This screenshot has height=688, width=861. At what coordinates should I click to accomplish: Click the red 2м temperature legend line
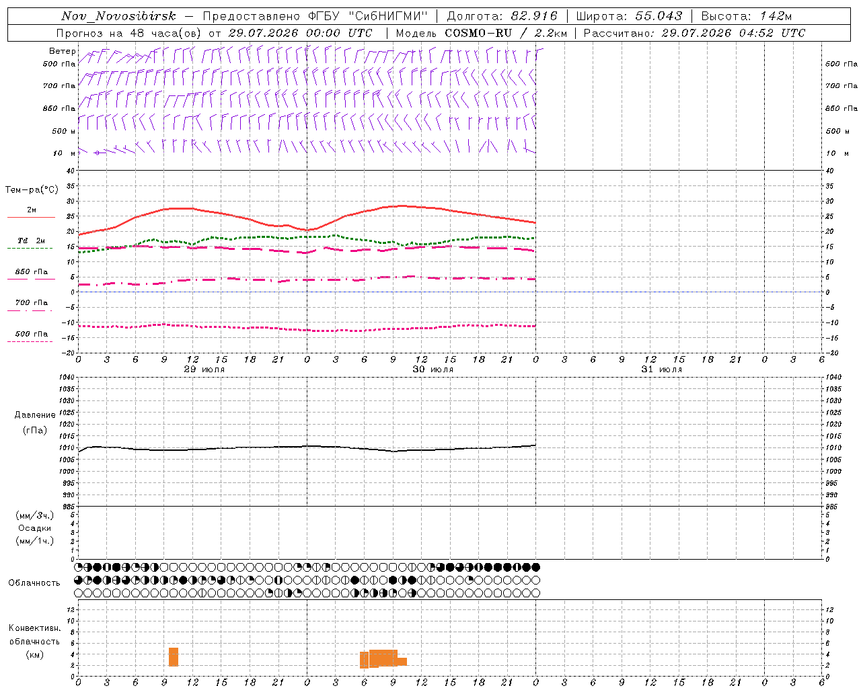[31, 217]
